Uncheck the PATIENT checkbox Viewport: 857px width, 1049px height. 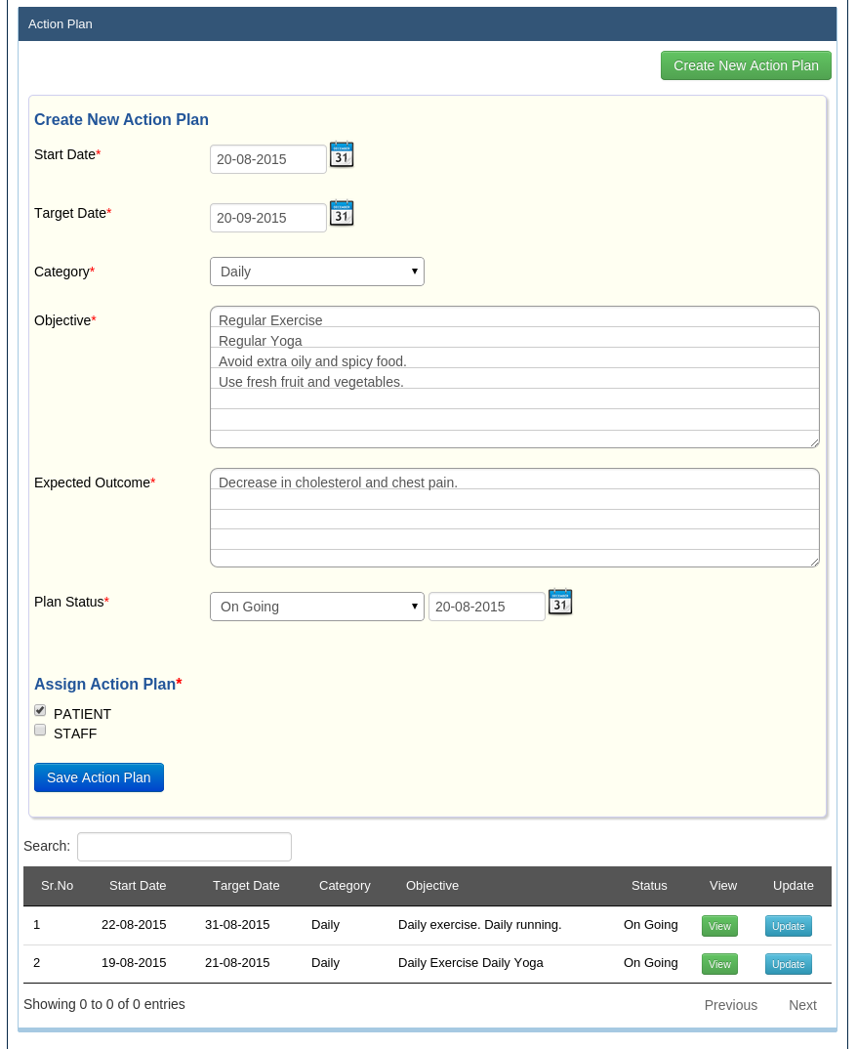coord(39,710)
